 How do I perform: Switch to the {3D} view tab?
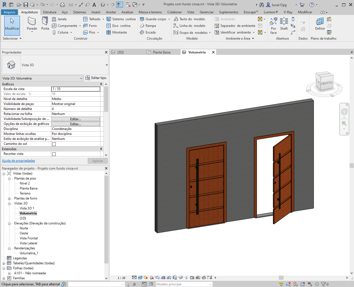click(x=120, y=52)
